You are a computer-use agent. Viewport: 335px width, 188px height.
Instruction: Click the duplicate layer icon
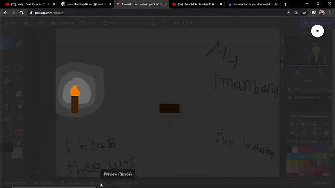(x=303, y=133)
